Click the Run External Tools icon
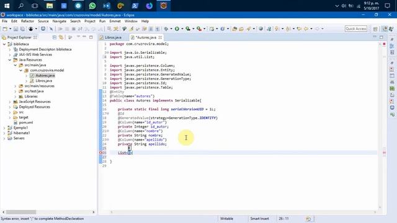The width and height of the screenshot is (397, 223). (199, 29)
